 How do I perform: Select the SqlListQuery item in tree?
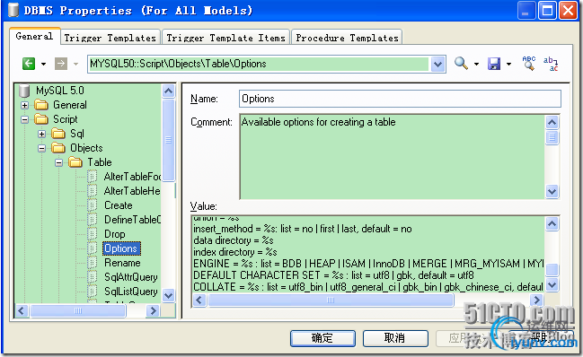131,292
